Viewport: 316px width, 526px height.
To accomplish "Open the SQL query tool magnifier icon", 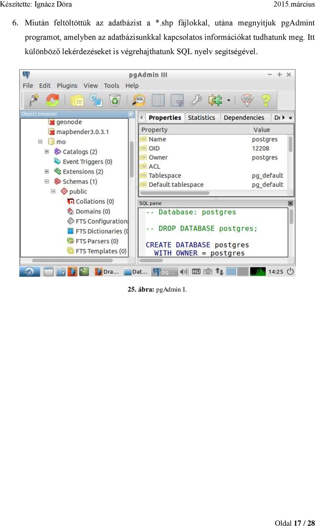I will (x=139, y=100).
